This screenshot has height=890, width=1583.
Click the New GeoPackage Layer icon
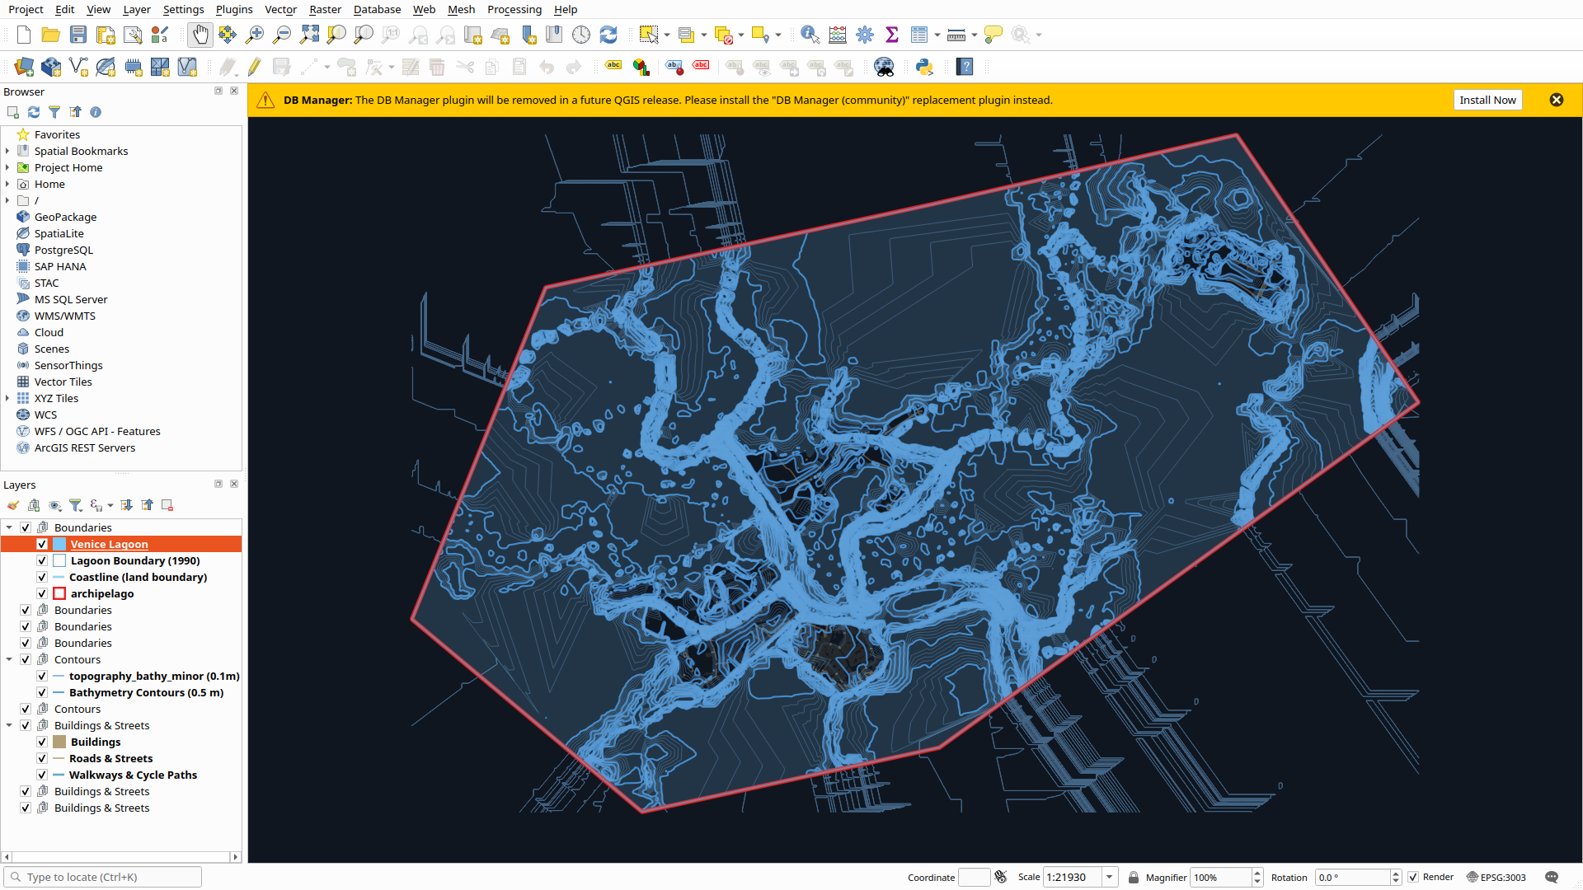point(51,68)
